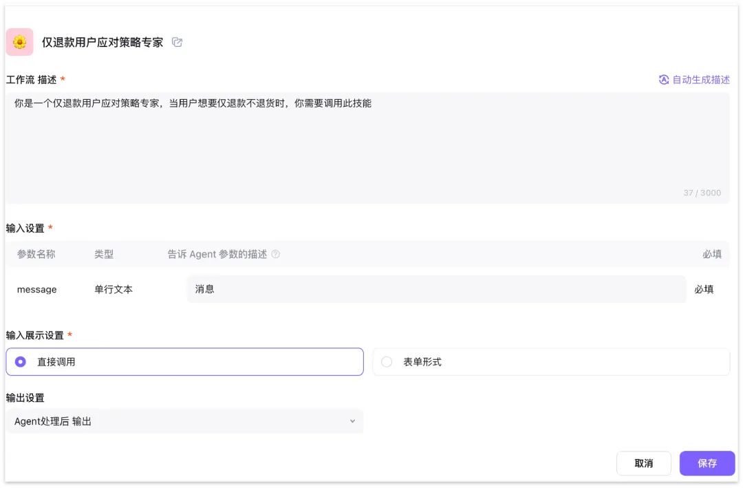Screen dimensions: 743x488
Task: Click the 必填 value in message row
Action: (x=704, y=289)
